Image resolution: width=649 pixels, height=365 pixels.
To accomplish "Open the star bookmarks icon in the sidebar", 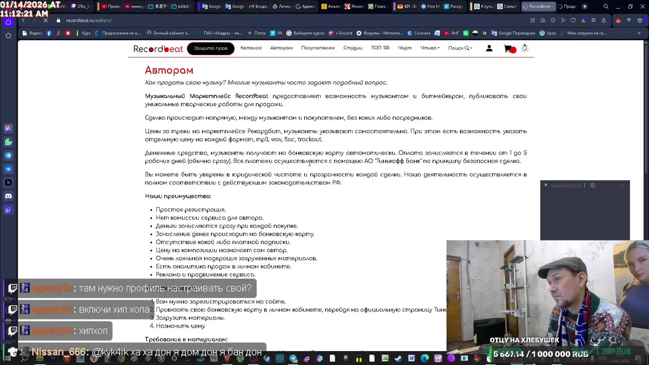I will tap(8, 35).
